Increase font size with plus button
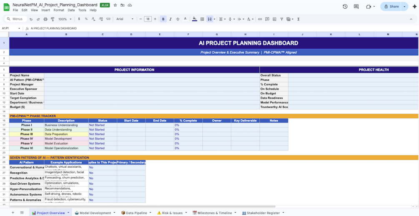 155,19
